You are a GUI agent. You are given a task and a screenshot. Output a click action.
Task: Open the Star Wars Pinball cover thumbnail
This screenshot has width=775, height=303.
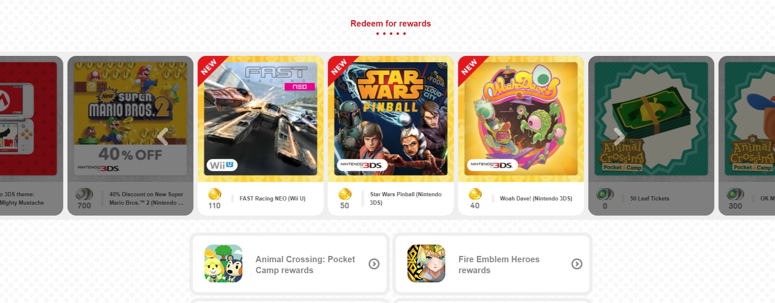click(x=391, y=119)
